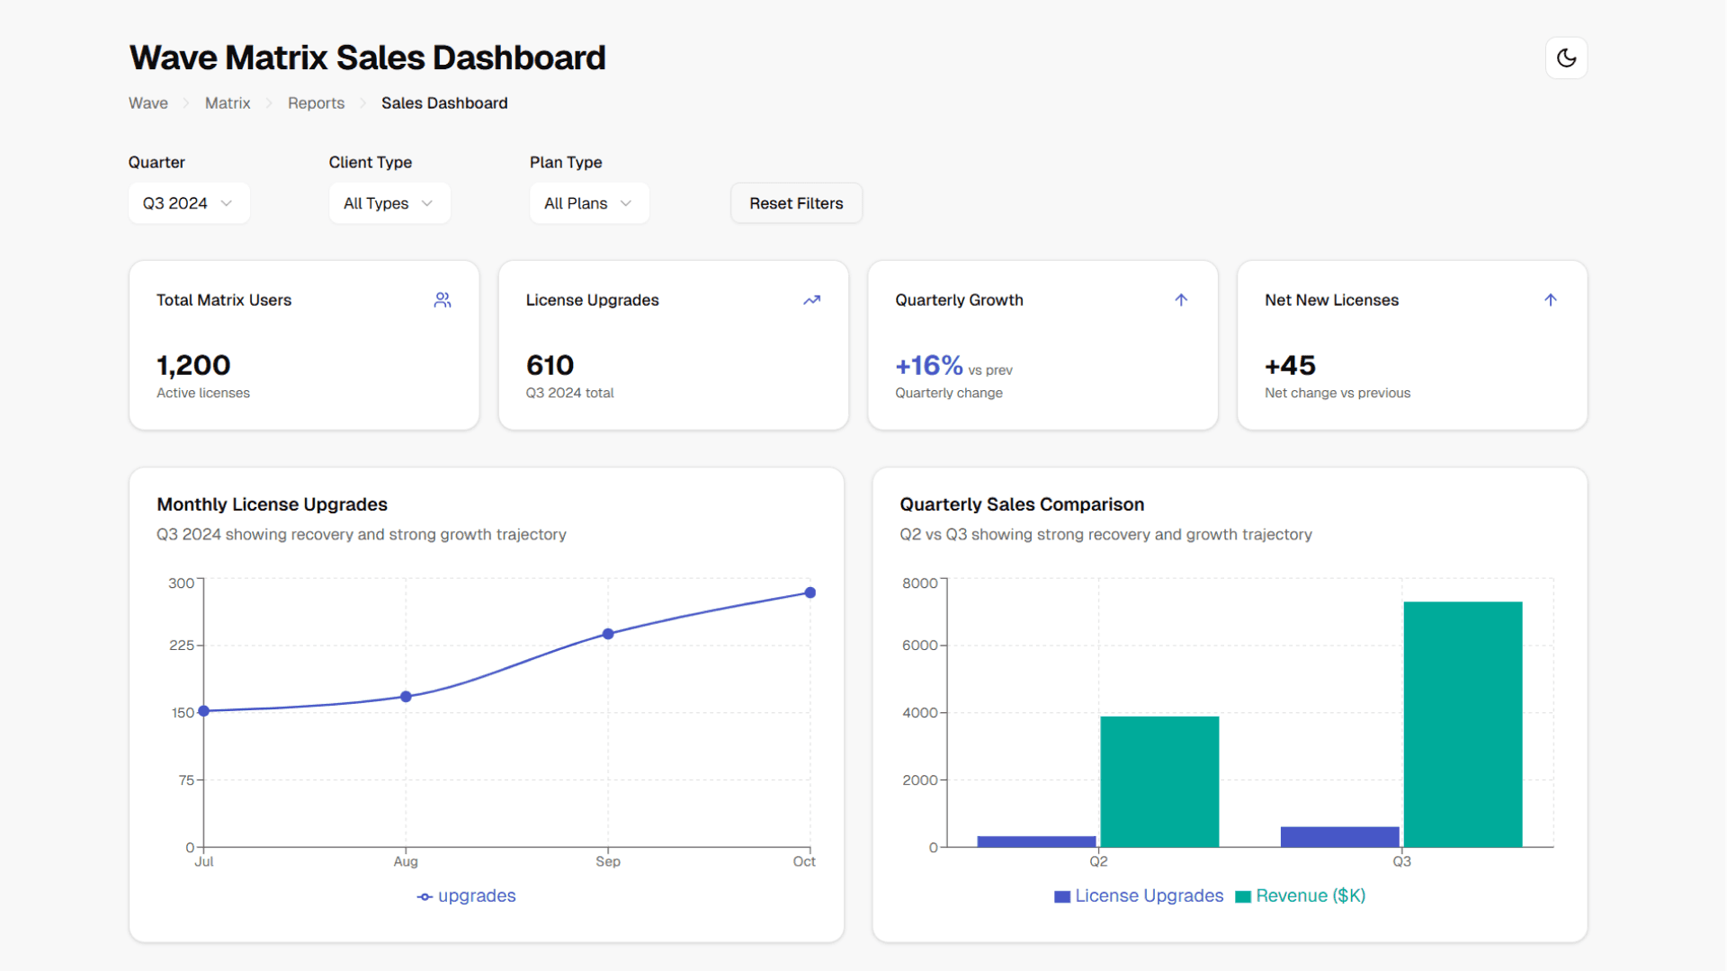The width and height of the screenshot is (1727, 971).
Task: Open Reports breadcrumb item
Action: coord(316,103)
